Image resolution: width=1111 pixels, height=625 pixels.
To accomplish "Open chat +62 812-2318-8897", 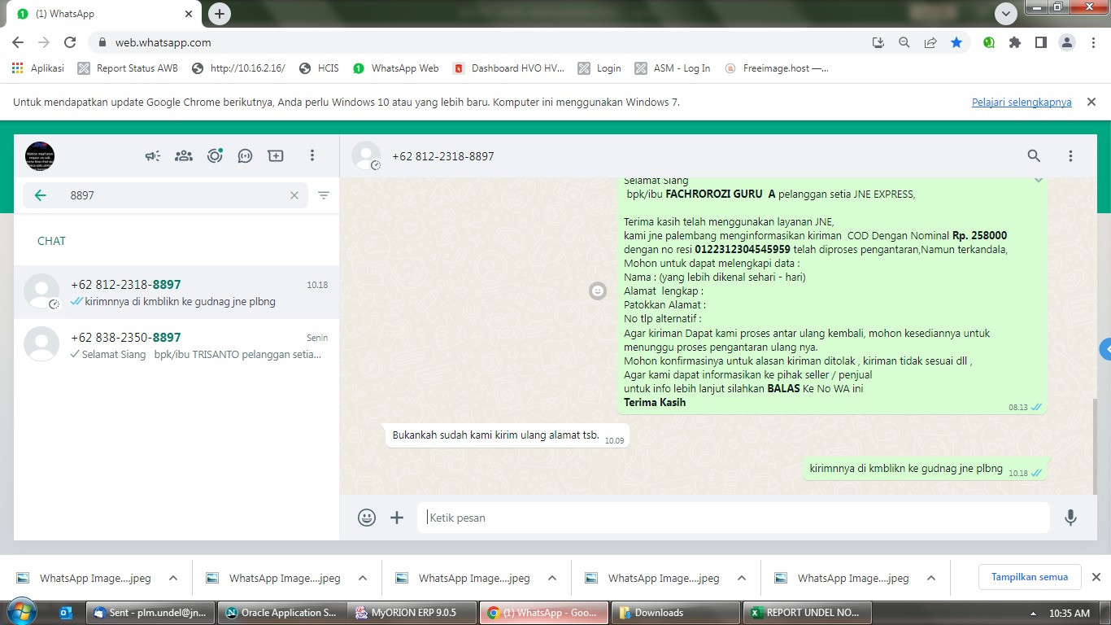I will (176, 292).
